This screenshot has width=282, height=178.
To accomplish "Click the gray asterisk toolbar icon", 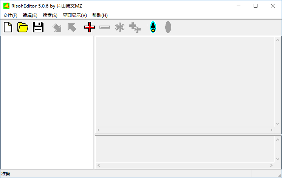I will click(x=120, y=27).
